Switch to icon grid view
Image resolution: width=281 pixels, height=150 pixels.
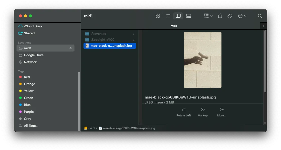pos(157,16)
